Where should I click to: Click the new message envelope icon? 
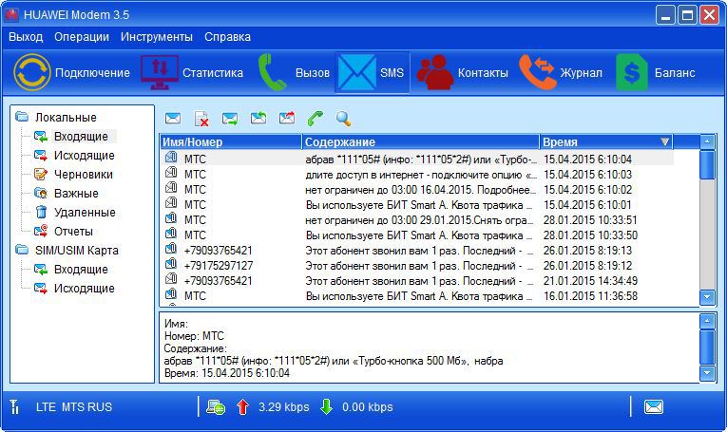click(x=173, y=118)
